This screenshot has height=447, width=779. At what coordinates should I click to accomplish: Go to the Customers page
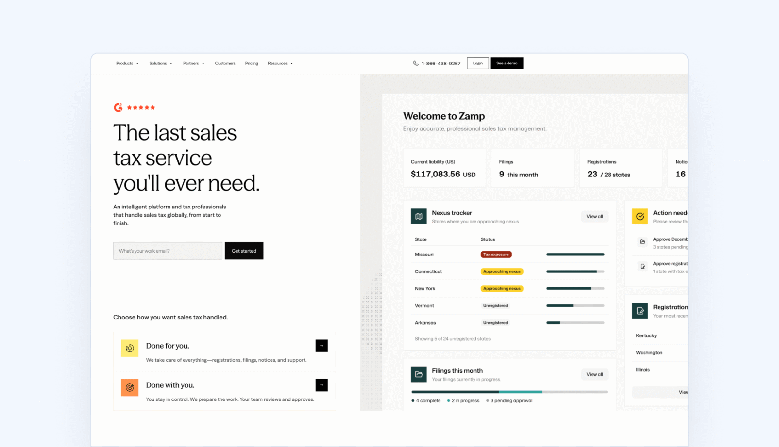[225, 63]
